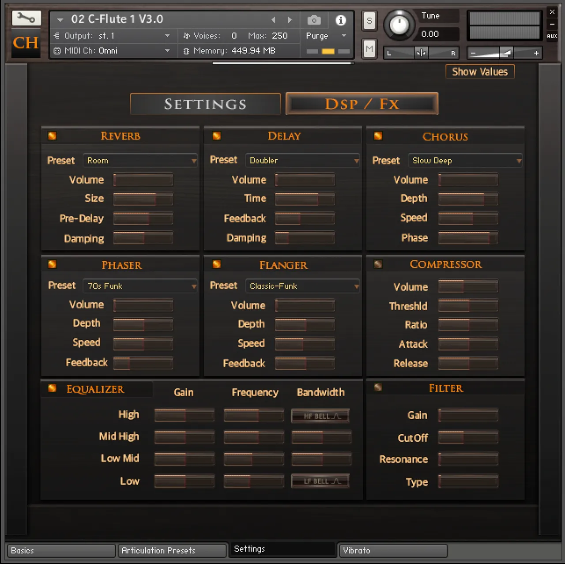The height and width of the screenshot is (564, 565).
Task: Open the wrench edit-mode icon
Action: [26, 18]
